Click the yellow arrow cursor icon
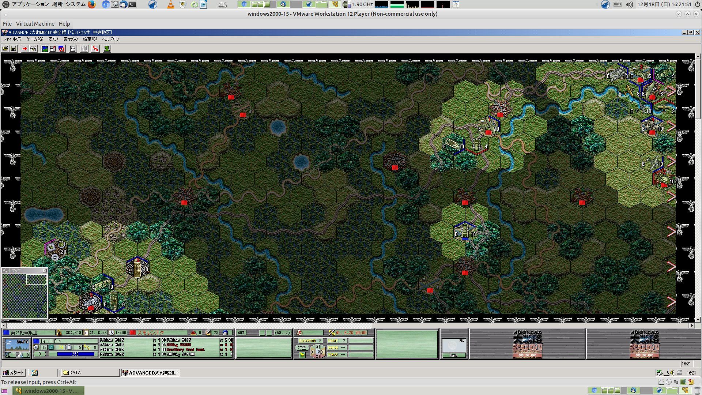This screenshot has height=395, width=702. click(x=302, y=355)
